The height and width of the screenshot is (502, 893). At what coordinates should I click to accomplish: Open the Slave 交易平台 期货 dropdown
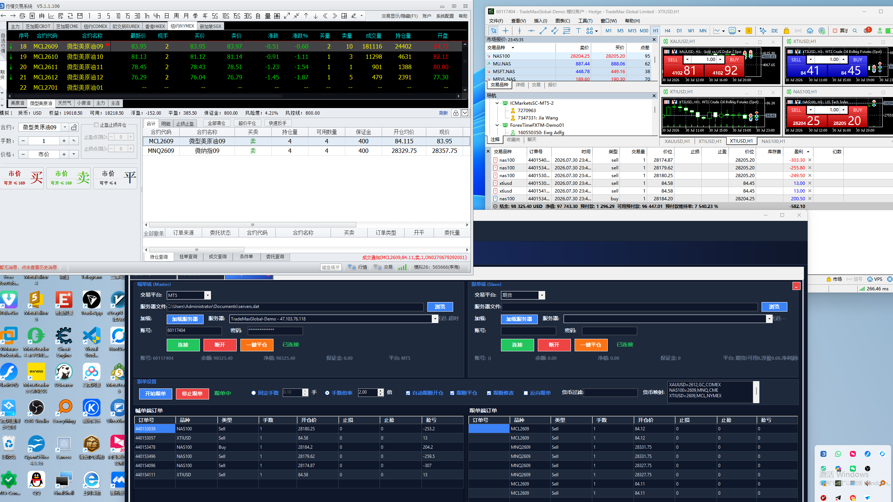[x=541, y=295]
